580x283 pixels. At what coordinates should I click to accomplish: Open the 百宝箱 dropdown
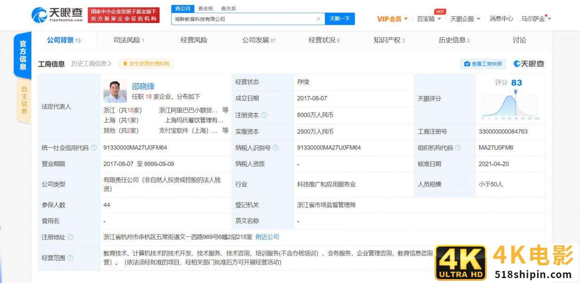tap(429, 19)
